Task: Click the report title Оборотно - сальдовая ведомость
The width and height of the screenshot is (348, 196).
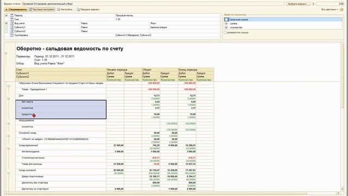Action: 70,48
